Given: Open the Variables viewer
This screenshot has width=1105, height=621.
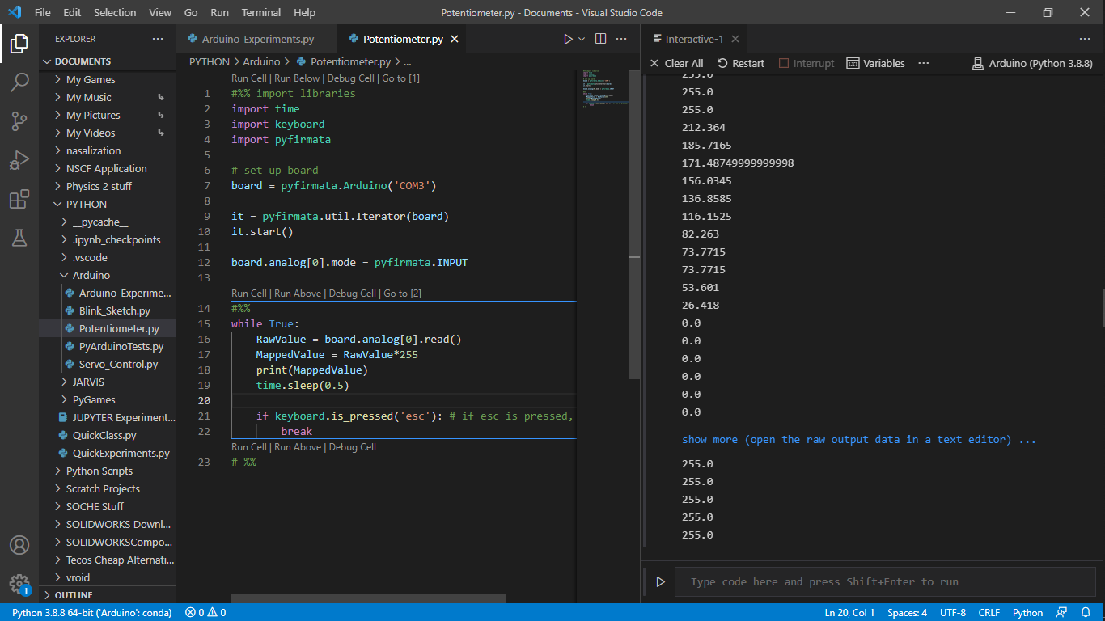Looking at the screenshot, I should (x=875, y=63).
